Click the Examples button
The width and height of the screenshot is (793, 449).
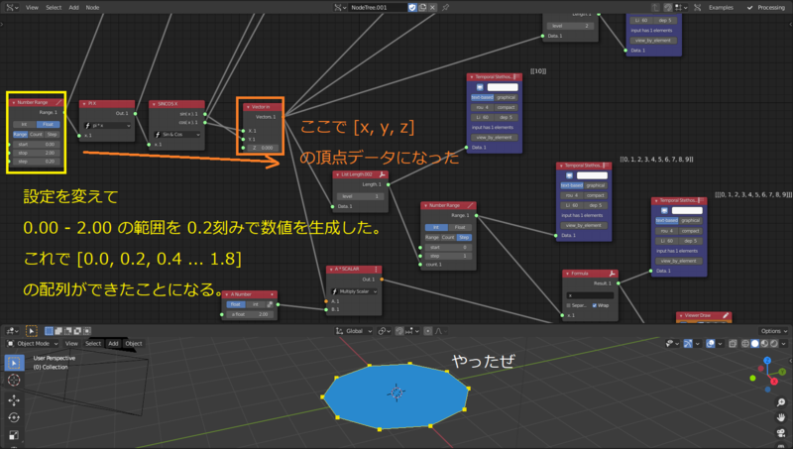coord(721,8)
